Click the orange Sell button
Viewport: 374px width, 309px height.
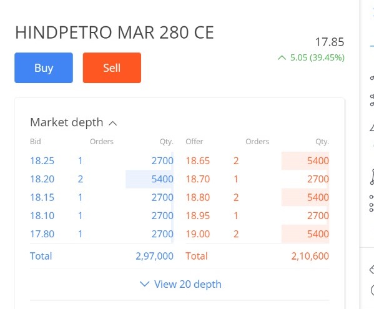[112, 68]
